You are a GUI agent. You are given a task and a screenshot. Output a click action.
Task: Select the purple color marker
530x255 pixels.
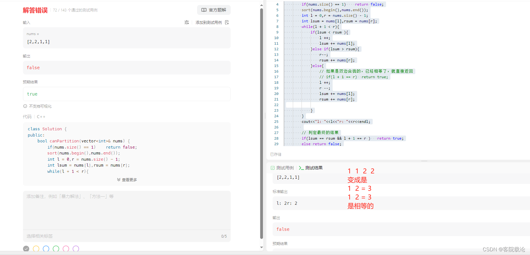coord(76,249)
